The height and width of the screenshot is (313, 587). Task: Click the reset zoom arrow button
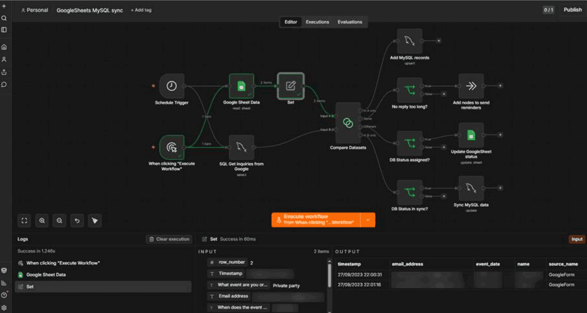tap(77, 220)
